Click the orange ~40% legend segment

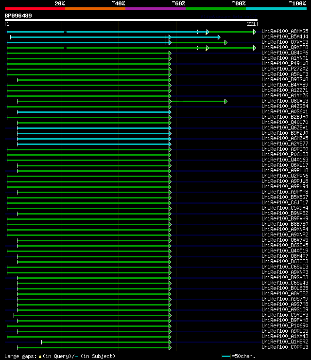pos(95,9)
